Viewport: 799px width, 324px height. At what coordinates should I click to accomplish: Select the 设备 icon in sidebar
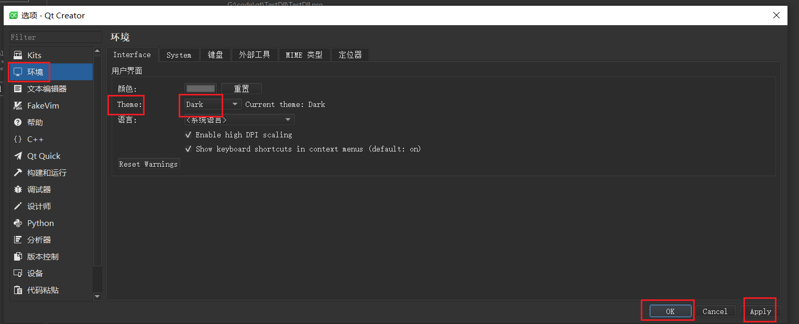point(18,273)
